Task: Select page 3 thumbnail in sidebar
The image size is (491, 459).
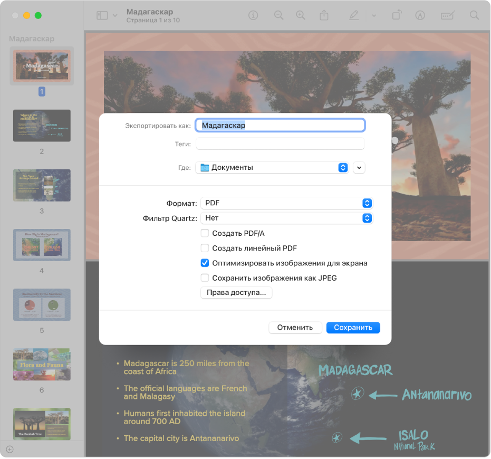Action: click(42, 186)
